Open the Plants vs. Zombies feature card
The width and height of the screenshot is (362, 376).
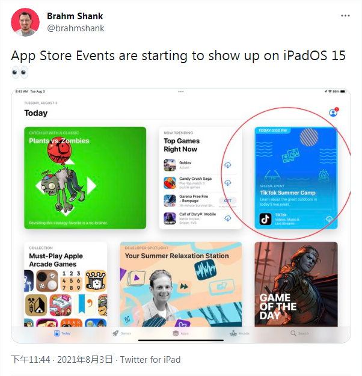pyautogui.click(x=85, y=178)
